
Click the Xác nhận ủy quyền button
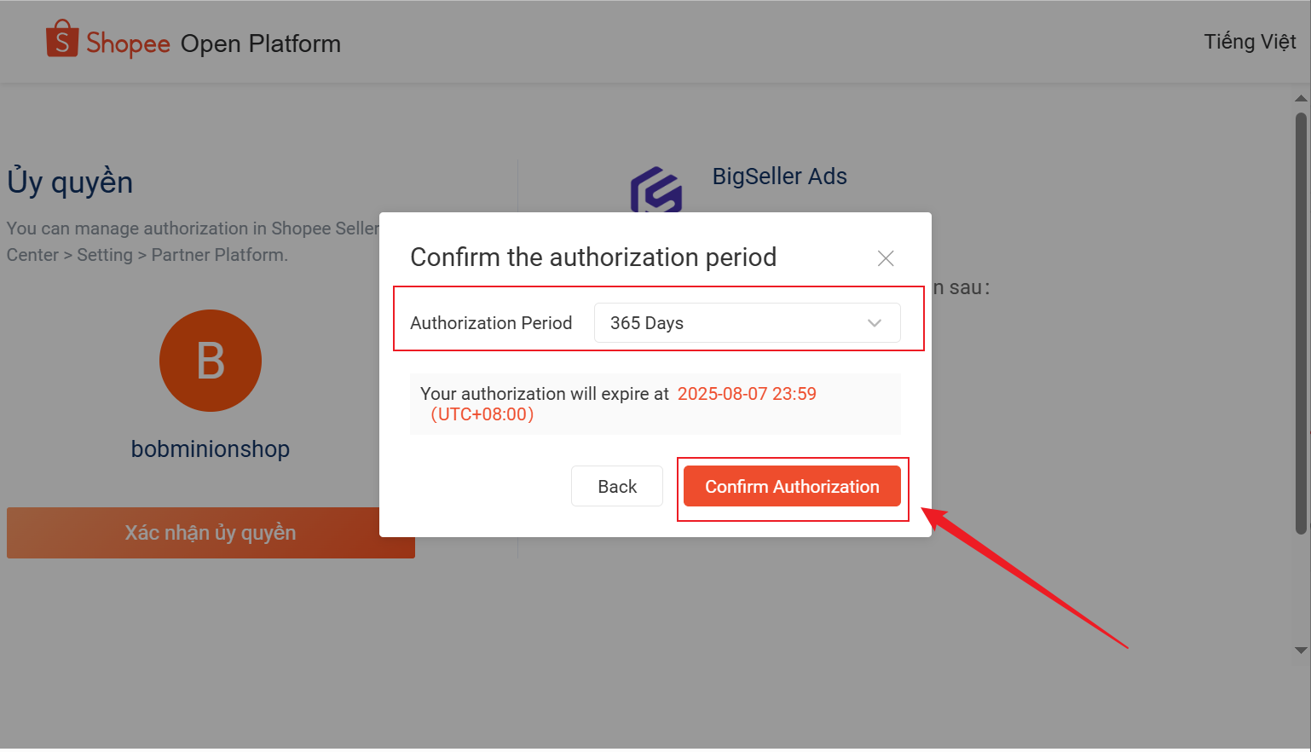[211, 533]
